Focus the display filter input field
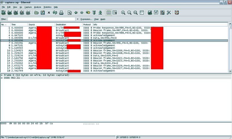The width and height of the screenshot is (232, 139). point(41,19)
